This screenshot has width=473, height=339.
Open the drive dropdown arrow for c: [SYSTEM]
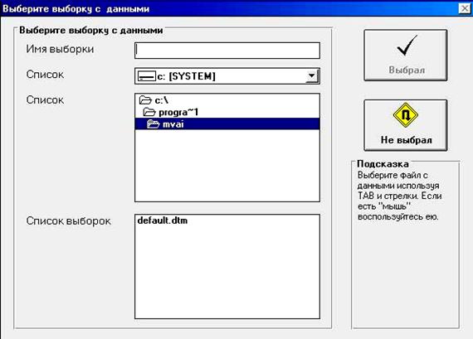coord(312,76)
